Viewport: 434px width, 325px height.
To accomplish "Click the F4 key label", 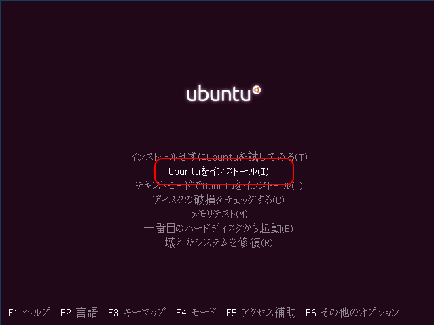I will point(181,313).
